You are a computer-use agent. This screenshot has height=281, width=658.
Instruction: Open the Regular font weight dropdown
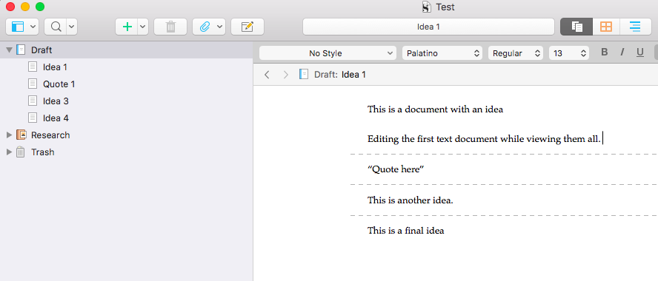516,53
